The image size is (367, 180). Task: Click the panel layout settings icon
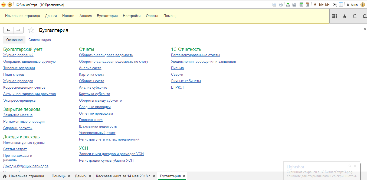click(341, 5)
